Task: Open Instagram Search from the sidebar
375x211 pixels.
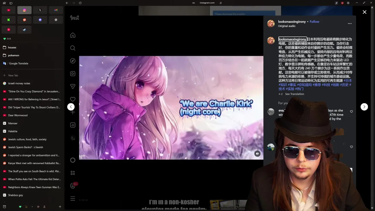Action: point(73,48)
